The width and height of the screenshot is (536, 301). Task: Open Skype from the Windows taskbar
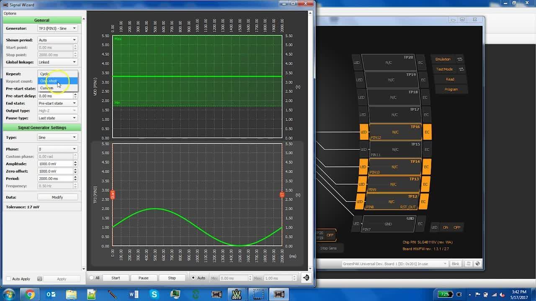click(155, 294)
